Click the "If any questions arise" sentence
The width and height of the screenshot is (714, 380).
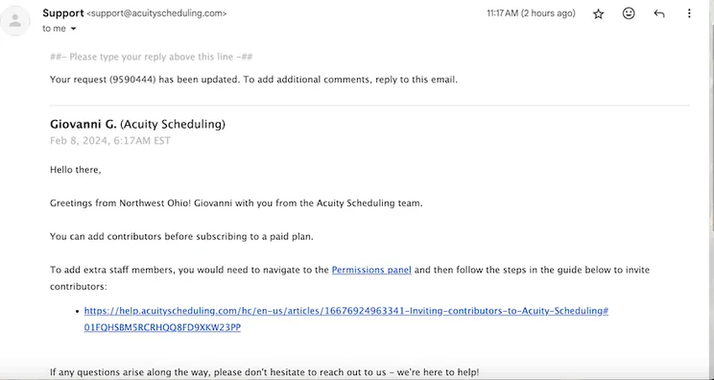(x=265, y=372)
